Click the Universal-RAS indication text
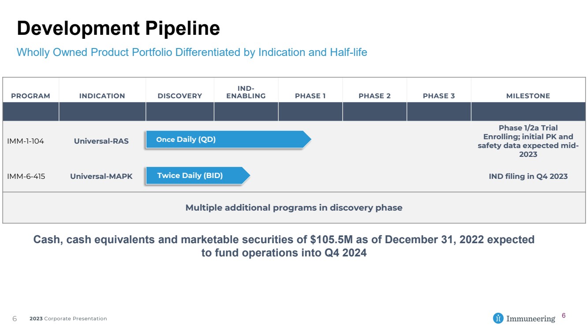The height and width of the screenshot is (330, 588). coord(101,141)
